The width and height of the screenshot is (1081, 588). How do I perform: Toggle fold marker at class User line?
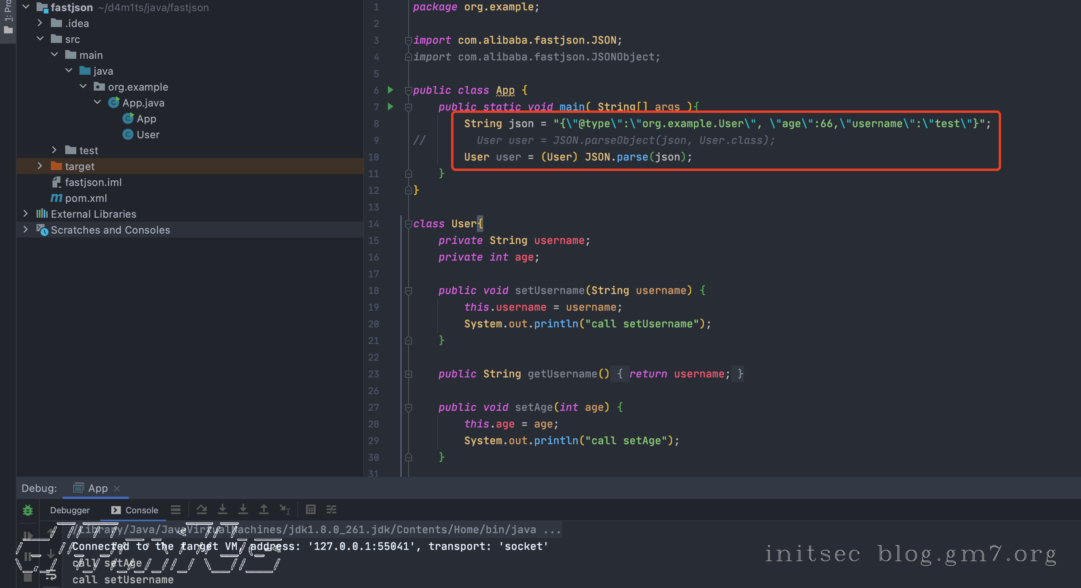tap(408, 224)
